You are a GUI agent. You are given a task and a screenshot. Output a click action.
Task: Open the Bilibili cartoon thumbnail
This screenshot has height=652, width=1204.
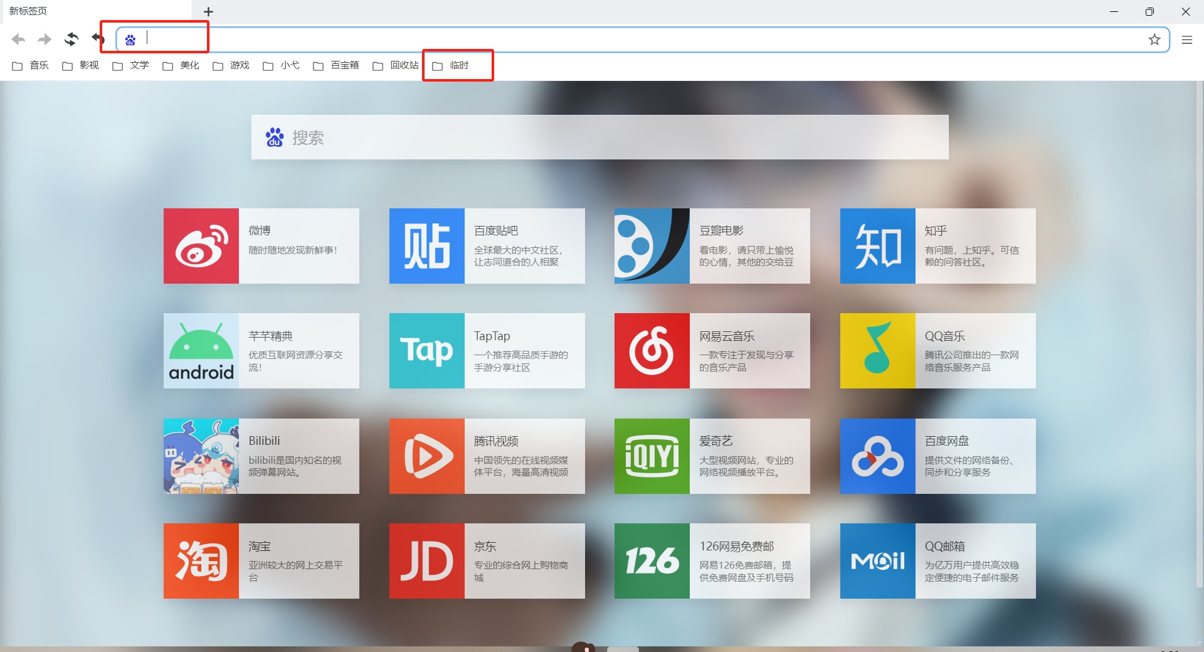201,456
